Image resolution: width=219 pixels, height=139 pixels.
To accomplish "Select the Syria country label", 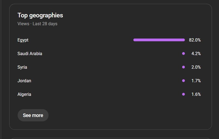I will 22,67.
